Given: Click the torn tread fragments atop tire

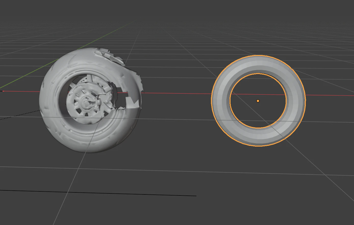Looking at the screenshot, I should pos(110,56).
